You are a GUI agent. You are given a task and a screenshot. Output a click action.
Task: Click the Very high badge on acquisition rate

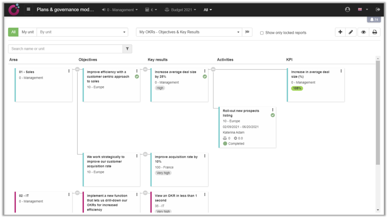pyautogui.click(x=163, y=173)
